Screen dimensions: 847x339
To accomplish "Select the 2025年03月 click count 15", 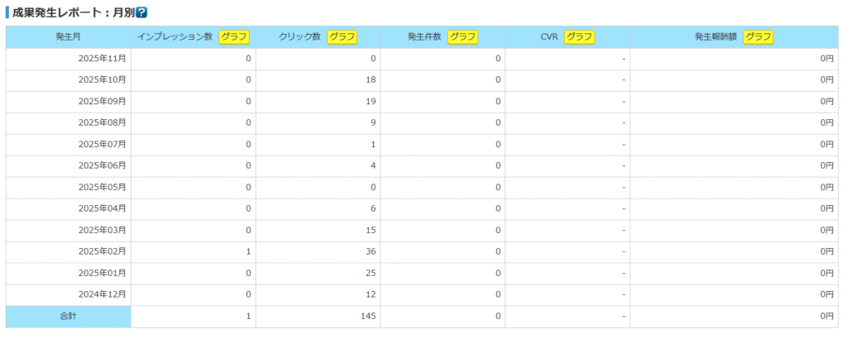I will coord(370,230).
